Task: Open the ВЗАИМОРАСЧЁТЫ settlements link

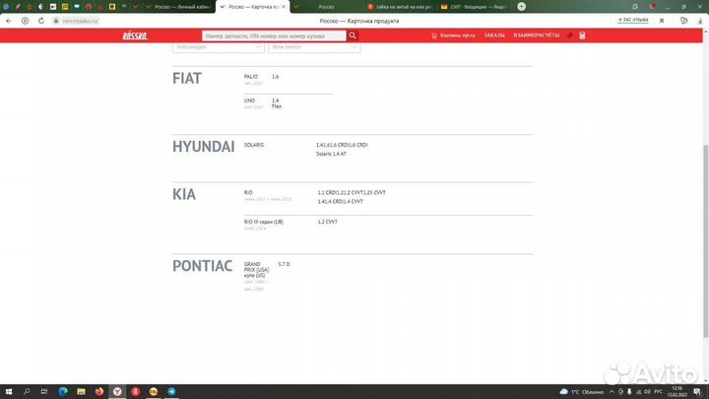Action: click(537, 35)
